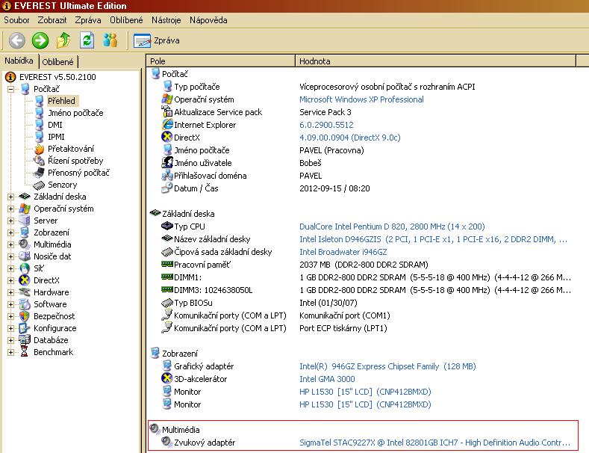Open the Soubor menu
589x453 pixels.
(x=16, y=19)
